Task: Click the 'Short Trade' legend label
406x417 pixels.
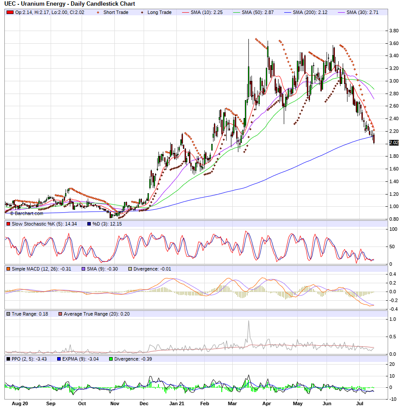Action: point(116,13)
